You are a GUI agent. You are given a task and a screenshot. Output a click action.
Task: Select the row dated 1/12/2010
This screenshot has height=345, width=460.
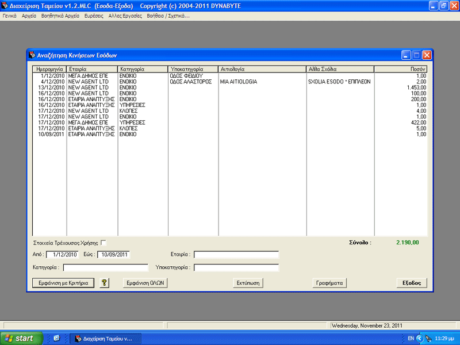pos(229,76)
